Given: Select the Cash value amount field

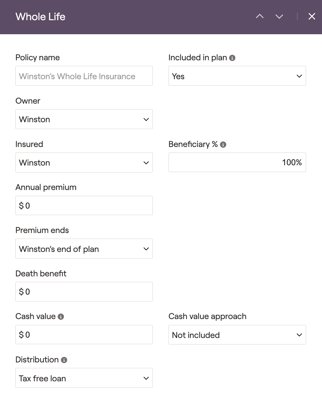Looking at the screenshot, I should (x=84, y=335).
